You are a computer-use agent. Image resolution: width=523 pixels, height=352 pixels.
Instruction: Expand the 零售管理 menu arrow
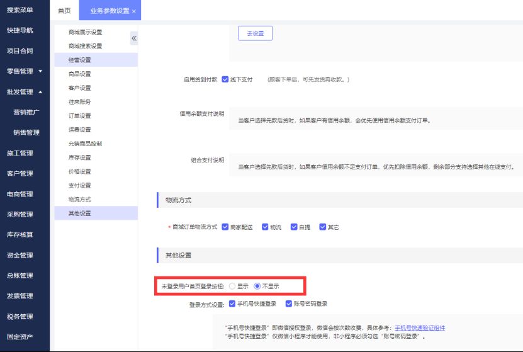click(41, 71)
